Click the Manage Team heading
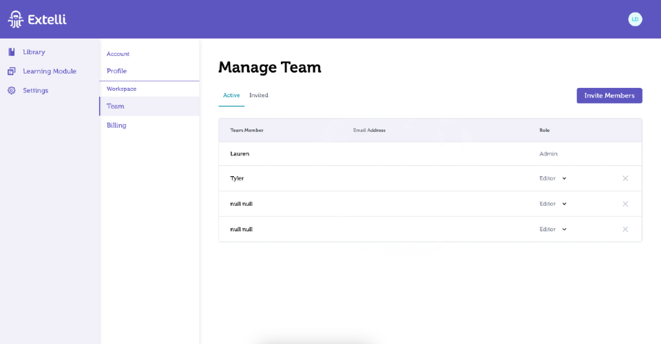661x344 pixels. tap(270, 67)
